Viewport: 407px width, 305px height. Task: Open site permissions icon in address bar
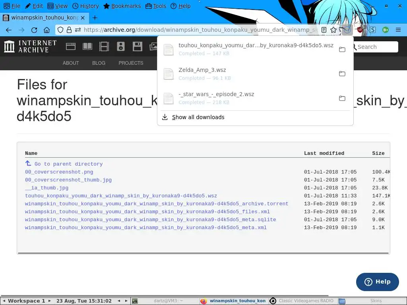78,30
